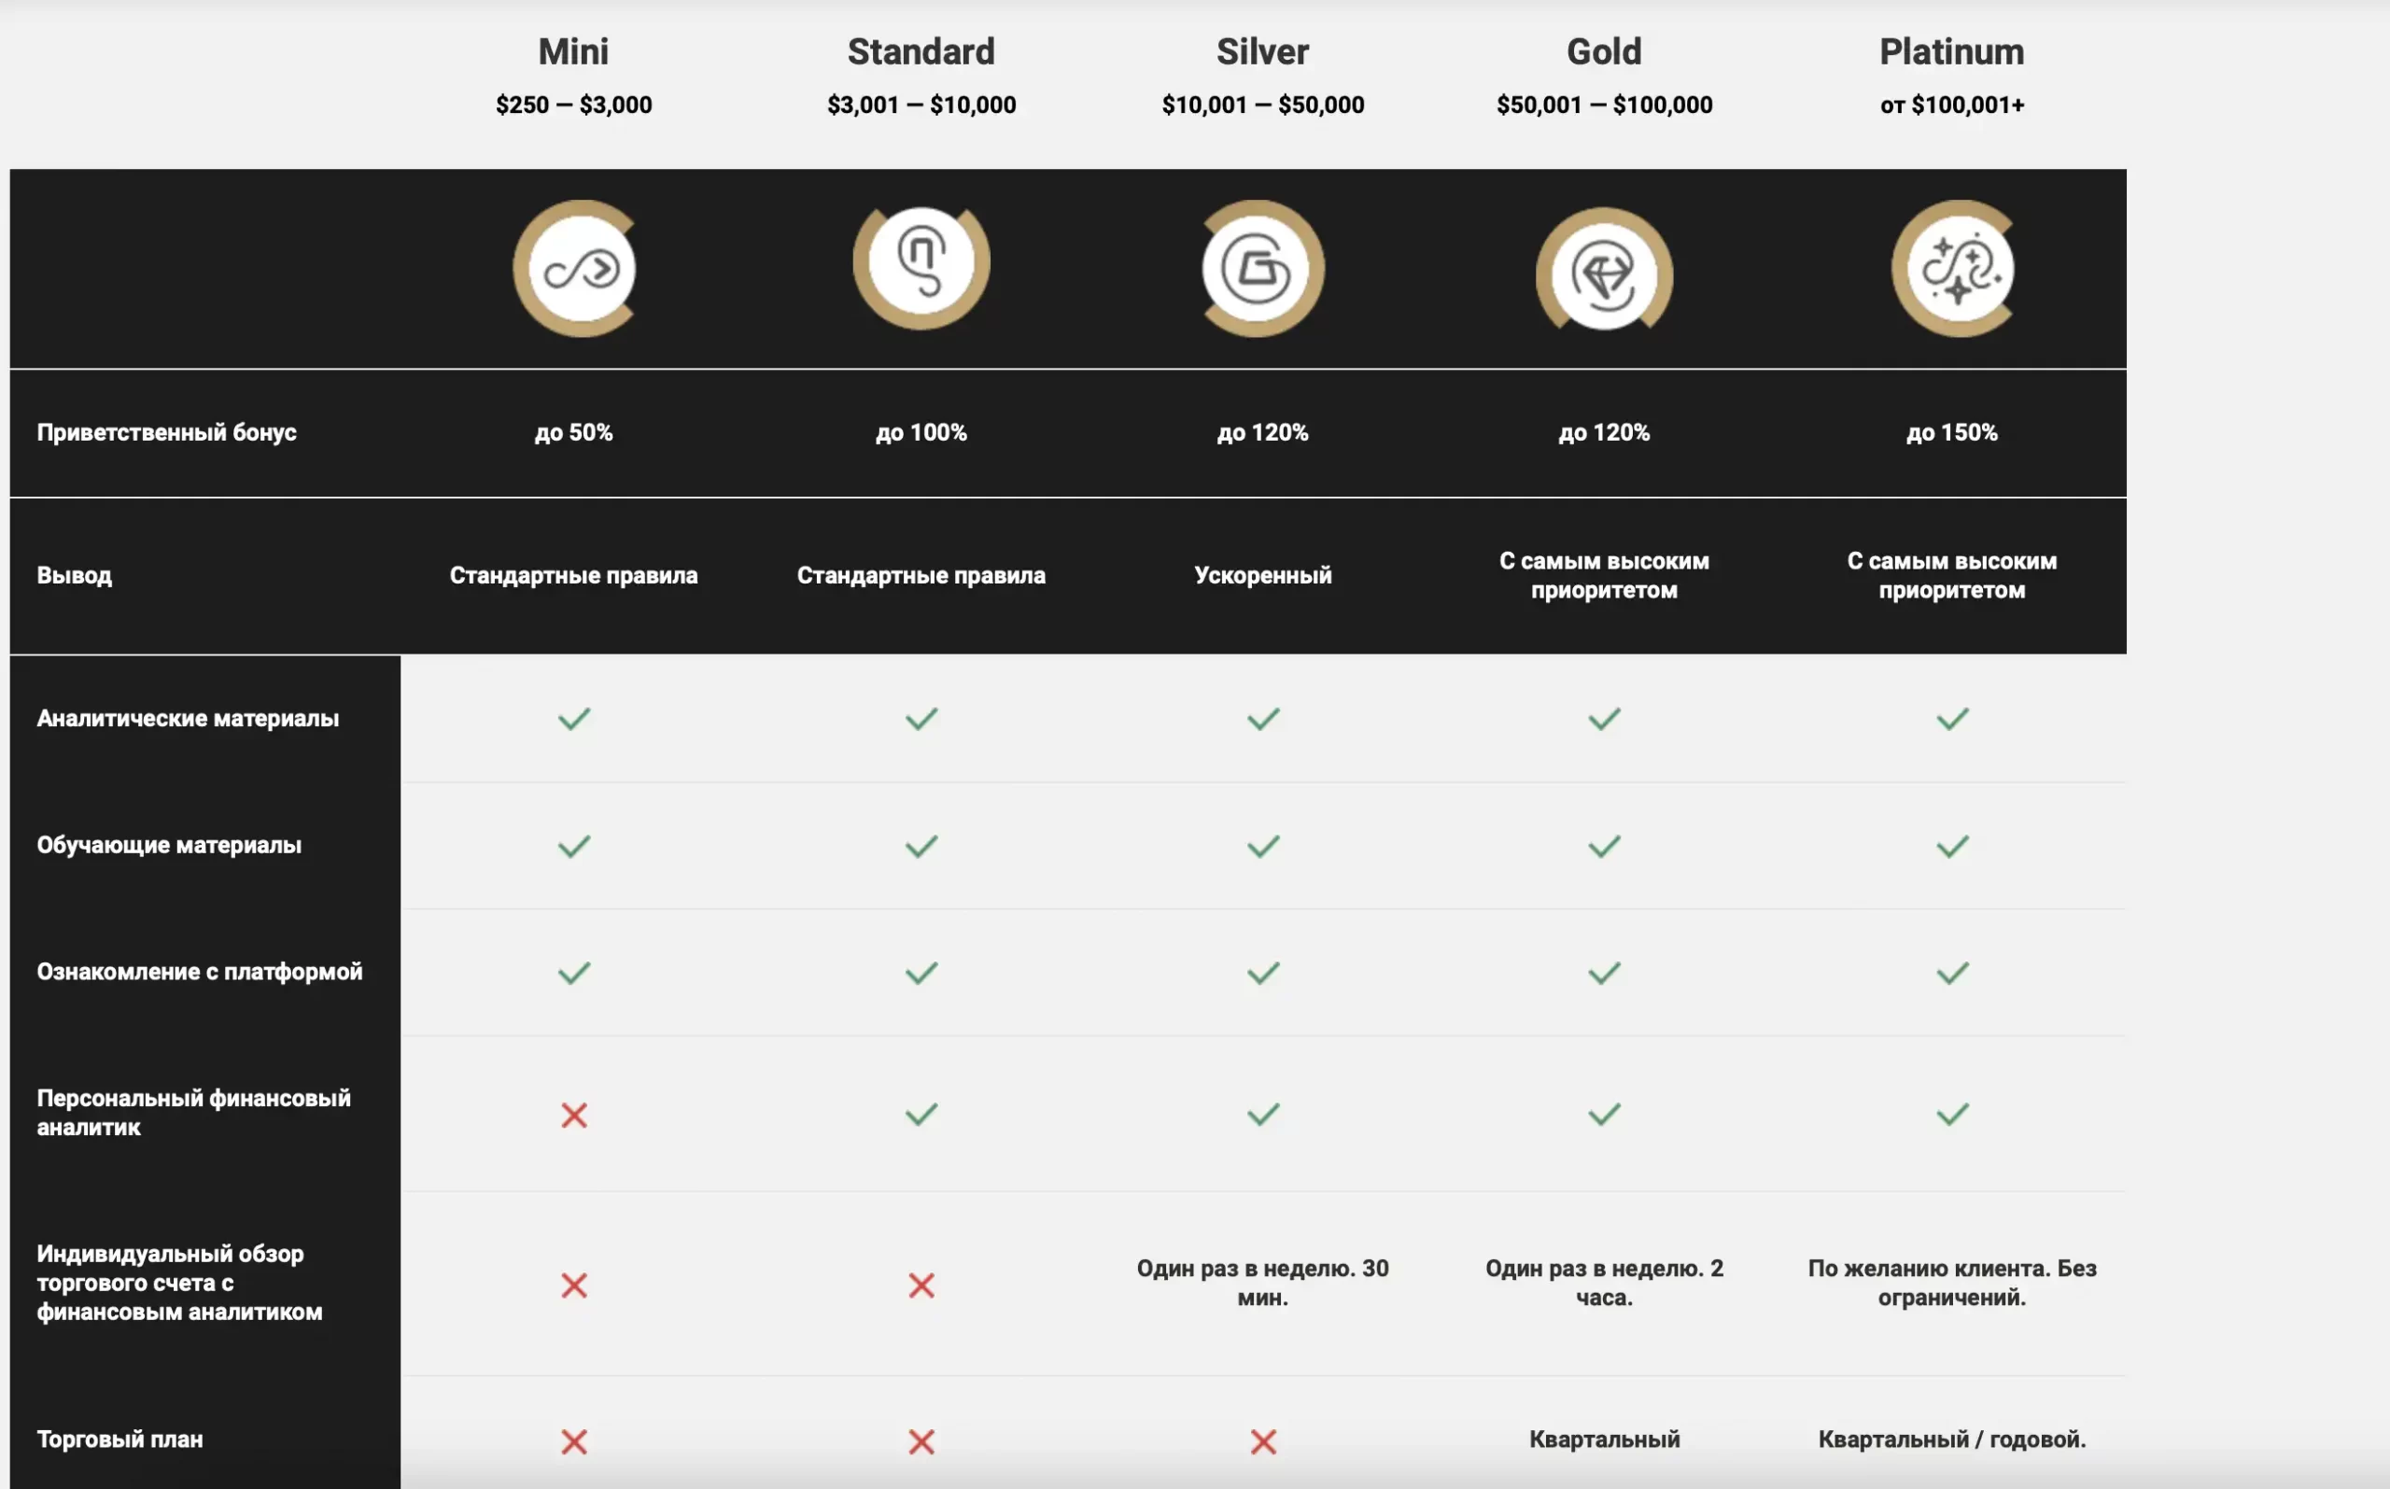
Task: Click the Silver price range $10,001 — $50,000
Action: [x=1263, y=105]
